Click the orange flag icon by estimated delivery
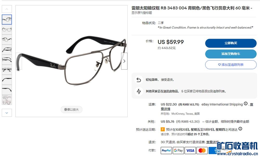The image size is (260, 157). coord(163,129)
